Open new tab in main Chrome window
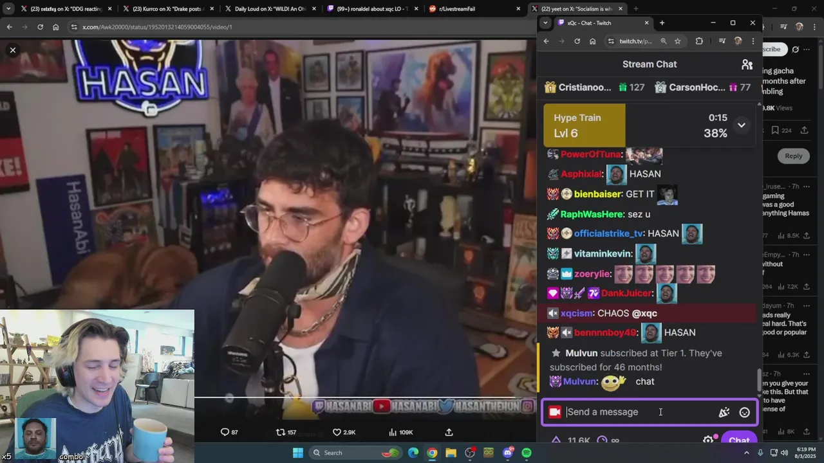Image resolution: width=824 pixels, height=463 pixels. pyautogui.click(x=635, y=9)
